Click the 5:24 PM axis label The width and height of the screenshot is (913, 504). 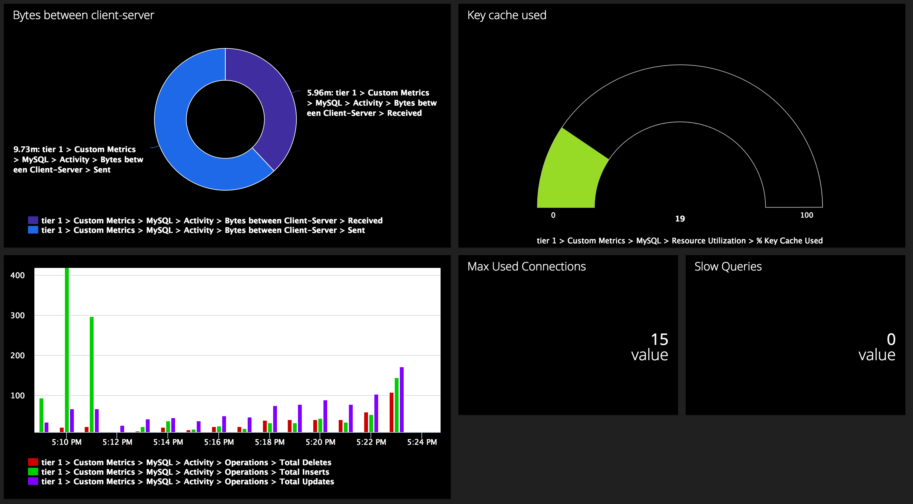[422, 442]
